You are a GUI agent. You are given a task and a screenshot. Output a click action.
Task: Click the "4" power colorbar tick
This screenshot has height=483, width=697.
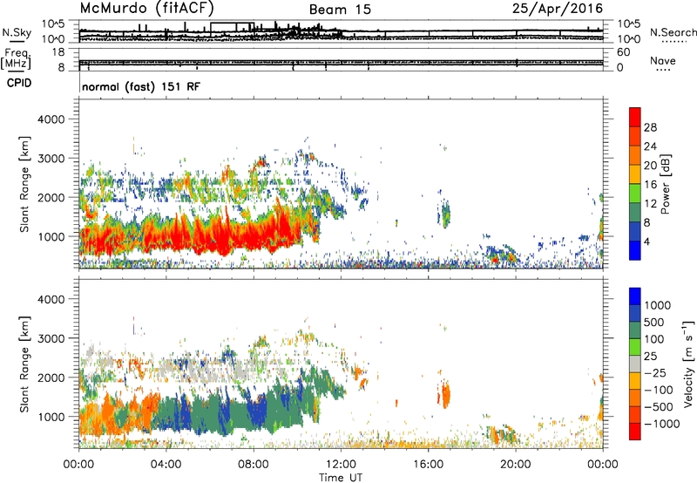(646, 241)
